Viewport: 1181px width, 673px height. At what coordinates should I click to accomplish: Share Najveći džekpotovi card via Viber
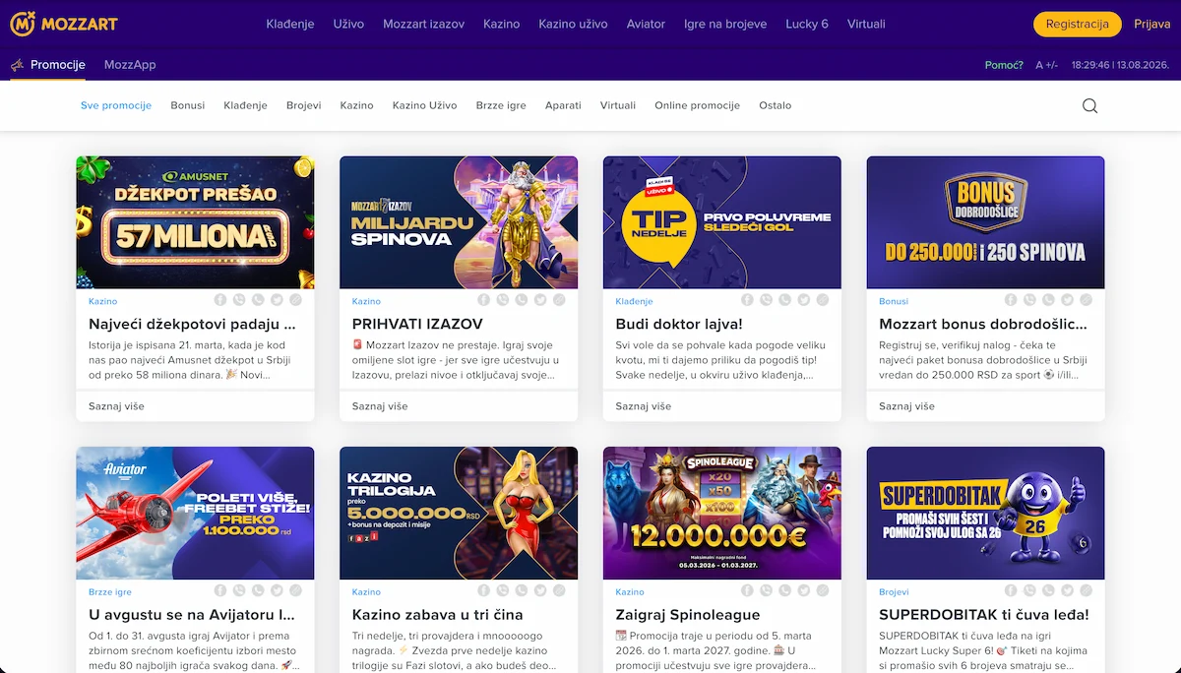click(239, 300)
